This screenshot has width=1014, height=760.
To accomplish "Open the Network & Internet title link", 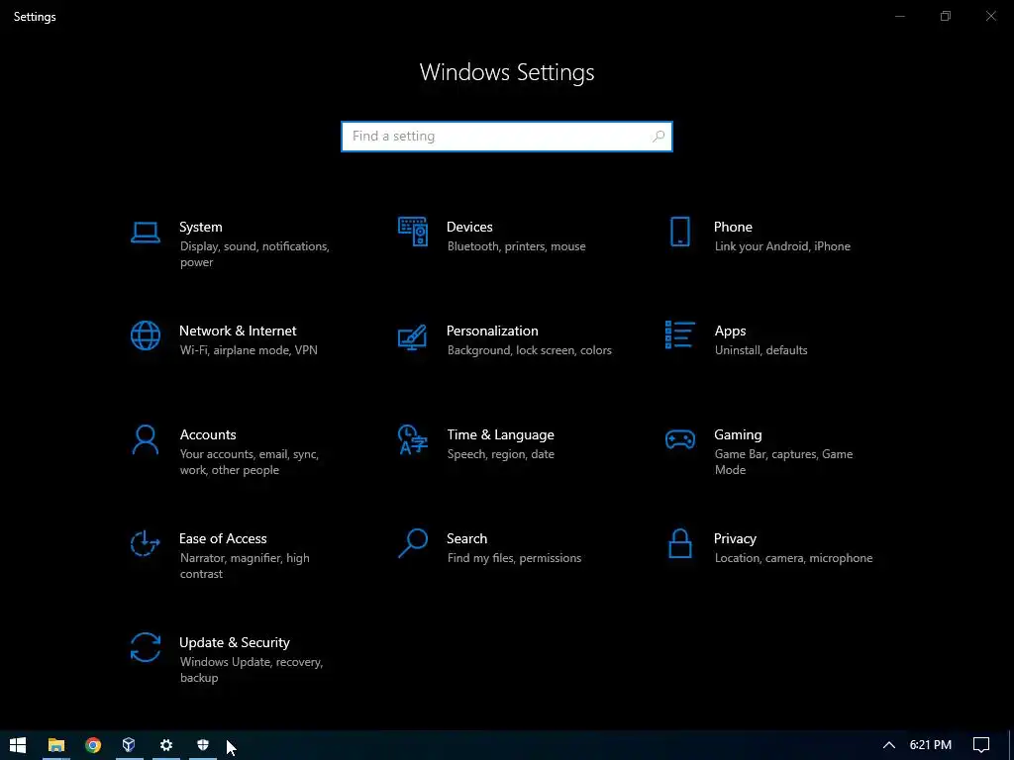I will tap(238, 331).
